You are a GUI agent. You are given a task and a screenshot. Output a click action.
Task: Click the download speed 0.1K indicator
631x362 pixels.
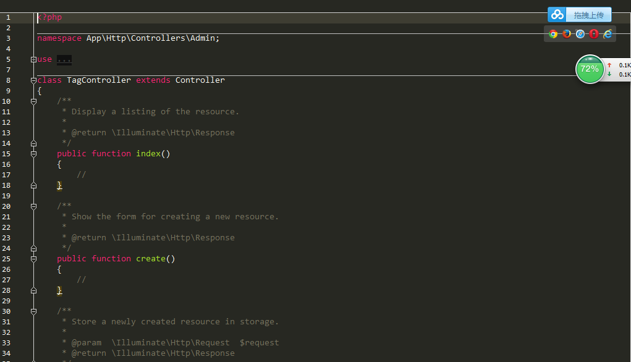(620, 74)
